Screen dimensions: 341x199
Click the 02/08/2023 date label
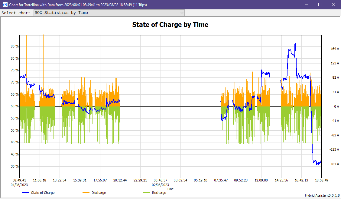161,185
